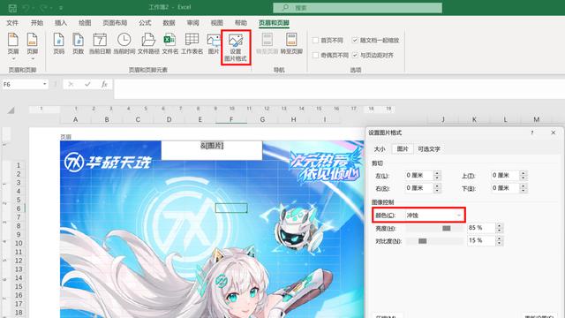565x318 pixels.
Task: Uncheck 与页边距对齐 checkbox
Action: (x=355, y=55)
